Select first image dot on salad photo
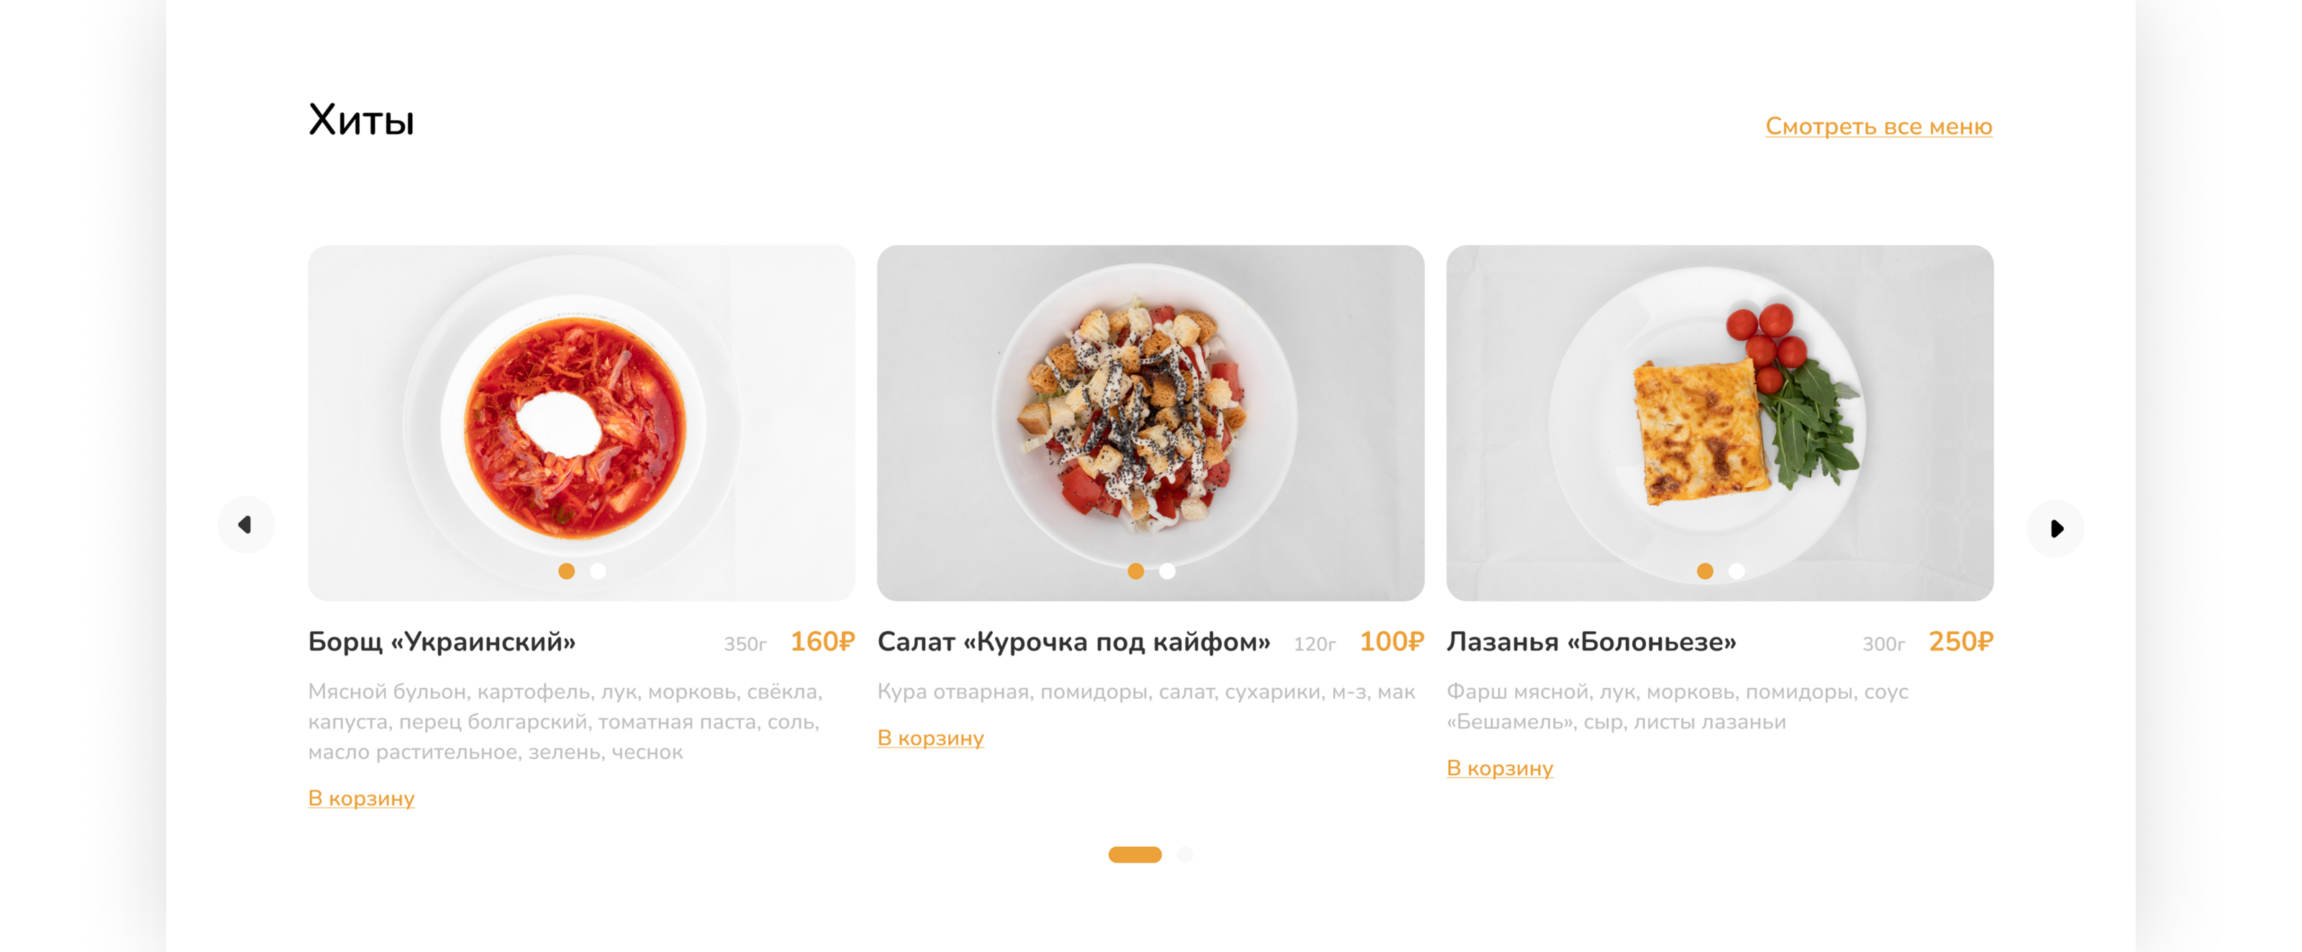 click(x=1136, y=571)
